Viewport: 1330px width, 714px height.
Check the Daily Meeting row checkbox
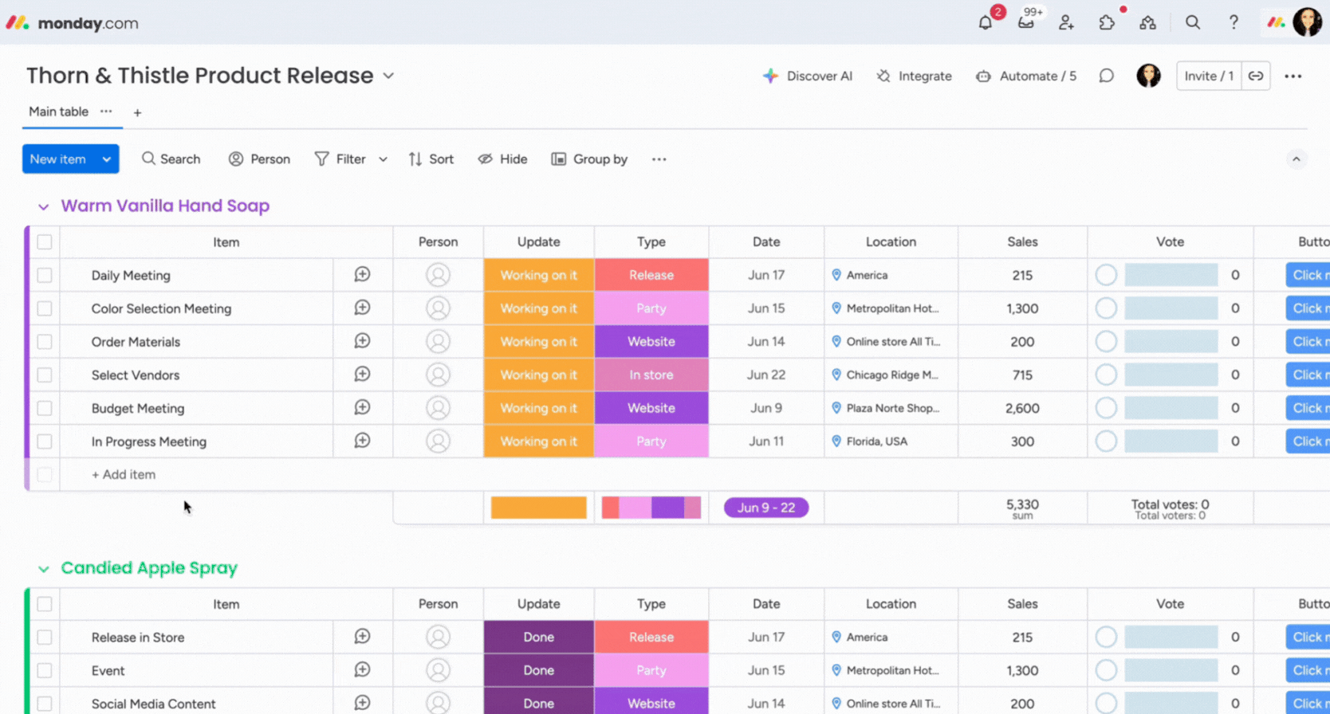coord(45,275)
